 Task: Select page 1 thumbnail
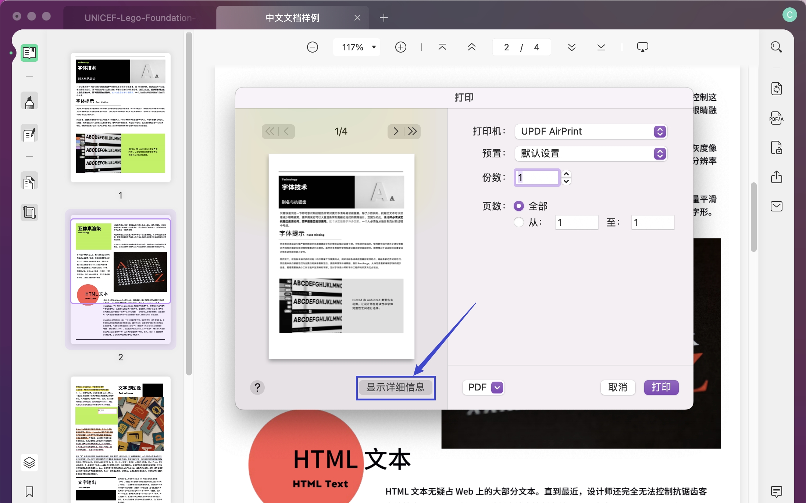point(121,118)
